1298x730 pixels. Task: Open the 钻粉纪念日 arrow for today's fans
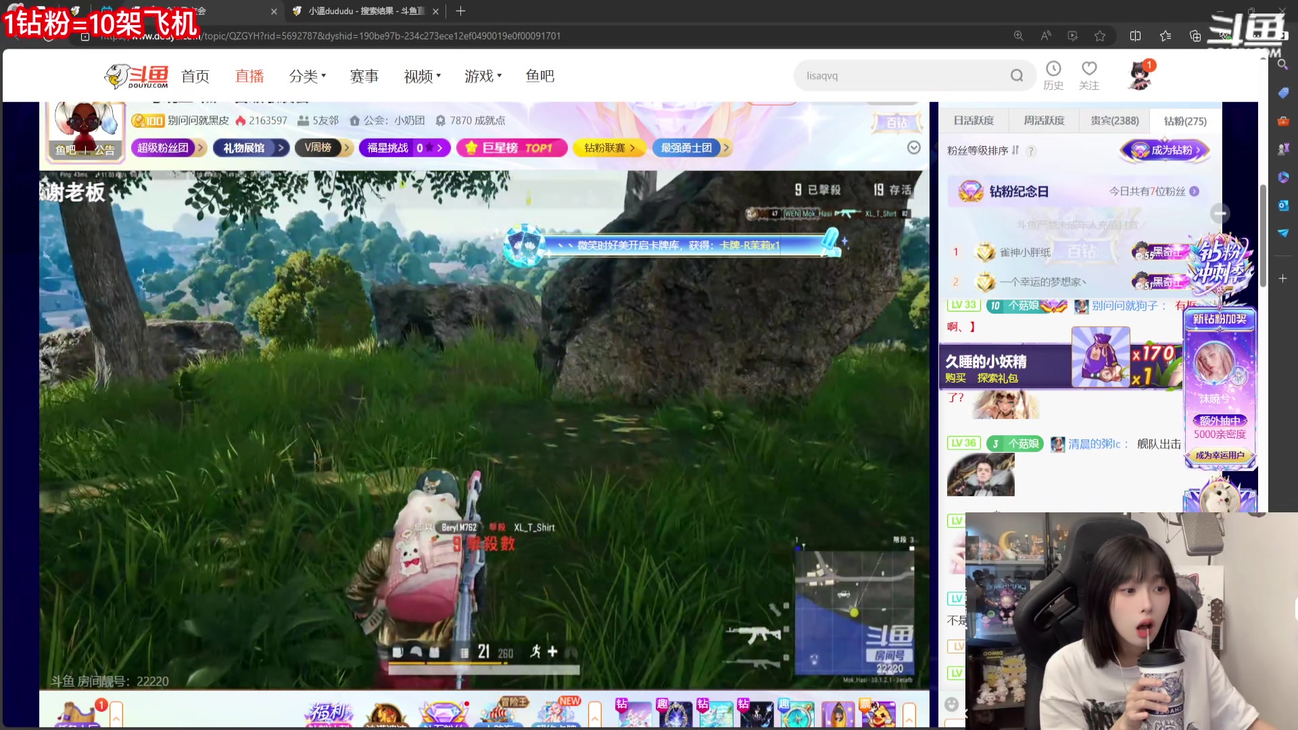[1195, 191]
